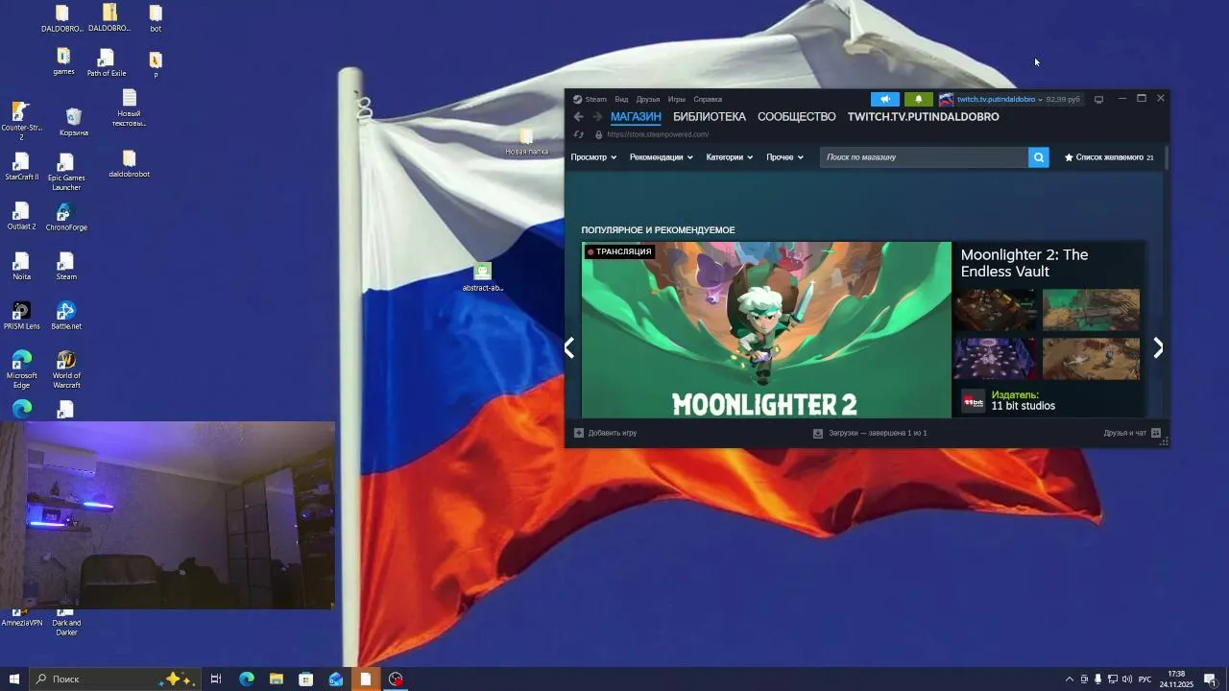
Task: Click the Steam back navigation arrow
Action: click(x=578, y=117)
